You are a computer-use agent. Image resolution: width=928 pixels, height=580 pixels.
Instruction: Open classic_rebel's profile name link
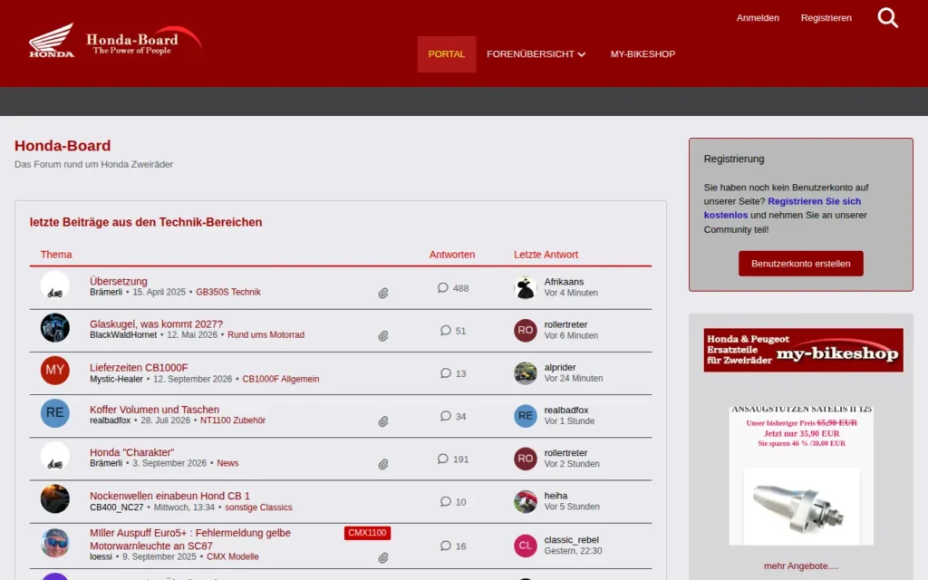coord(572,540)
